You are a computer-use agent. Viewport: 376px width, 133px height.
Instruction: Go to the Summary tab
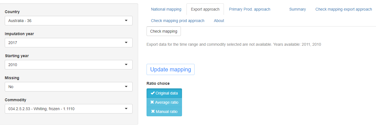(297, 9)
